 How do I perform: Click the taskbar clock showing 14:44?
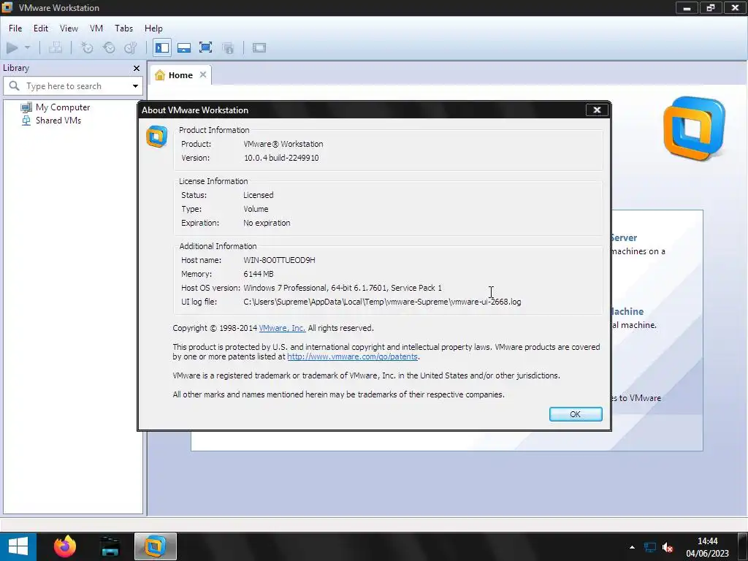point(707,546)
